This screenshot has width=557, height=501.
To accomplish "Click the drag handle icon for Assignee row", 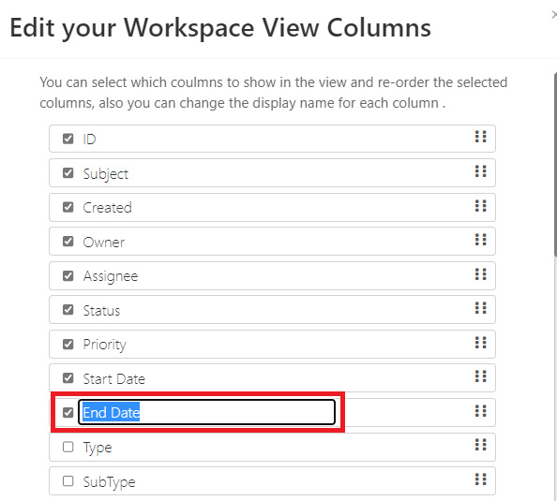I will pyautogui.click(x=481, y=274).
